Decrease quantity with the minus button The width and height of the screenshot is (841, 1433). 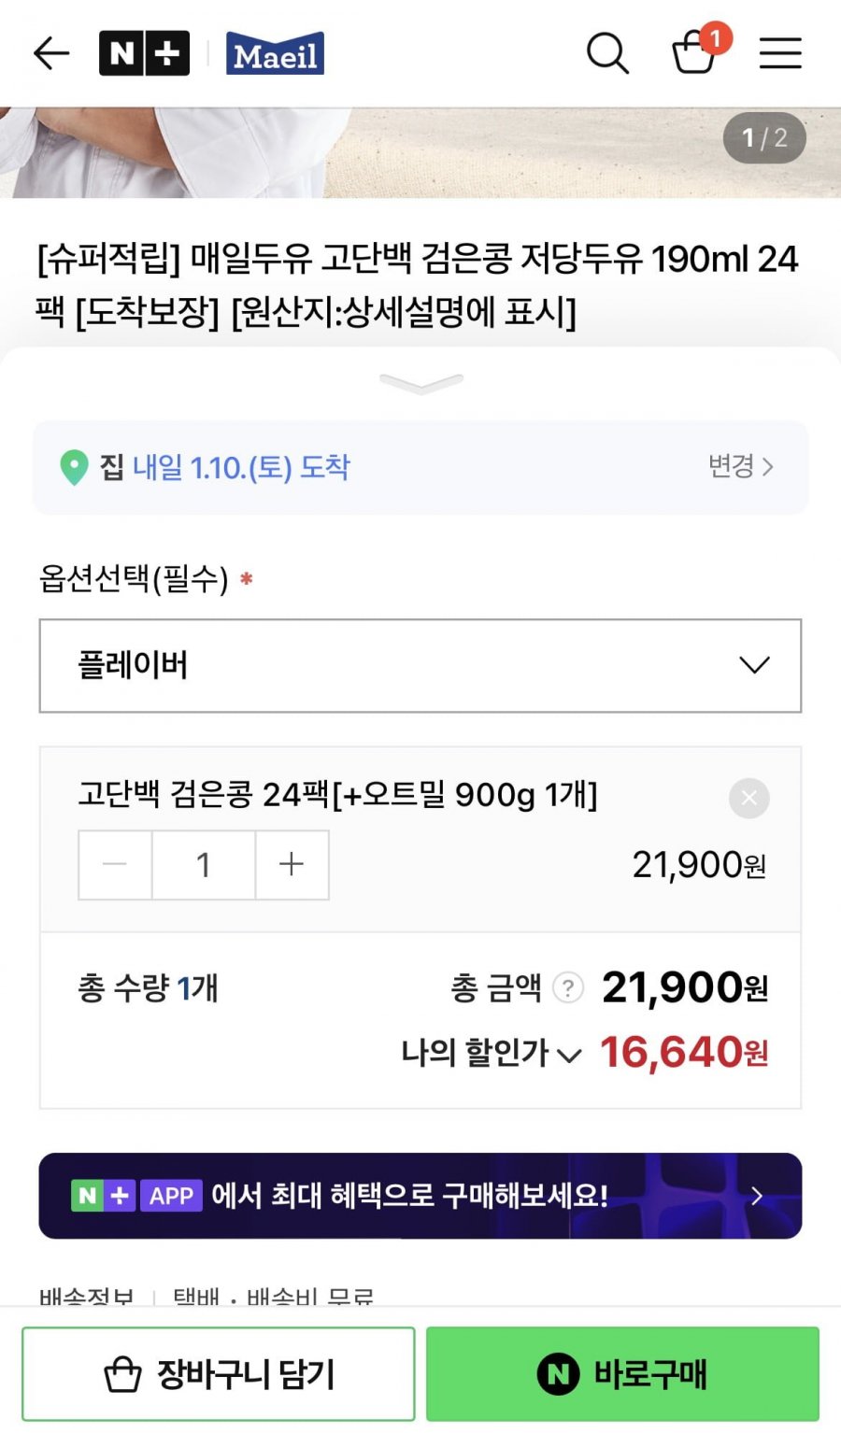click(115, 864)
